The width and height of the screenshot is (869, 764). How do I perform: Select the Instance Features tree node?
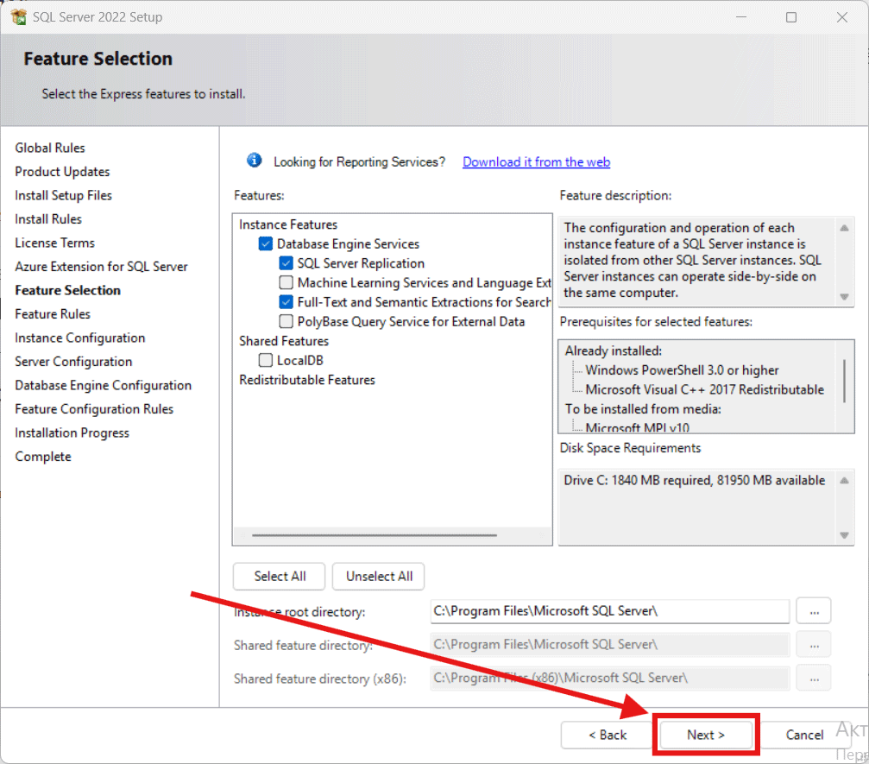pos(288,224)
